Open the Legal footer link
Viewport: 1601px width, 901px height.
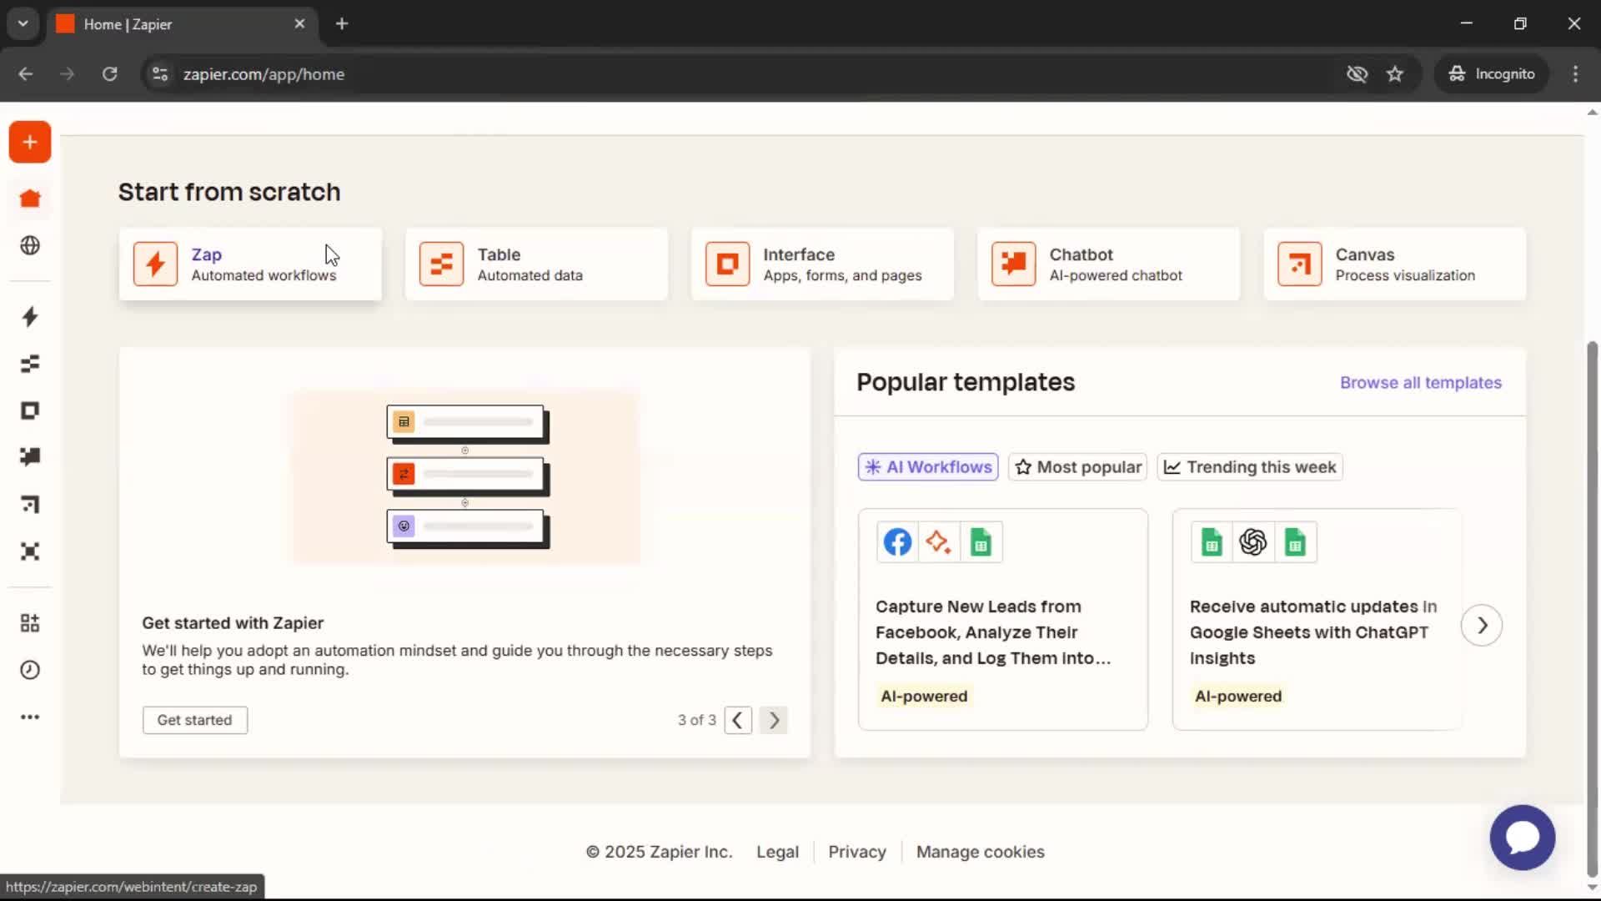click(777, 852)
